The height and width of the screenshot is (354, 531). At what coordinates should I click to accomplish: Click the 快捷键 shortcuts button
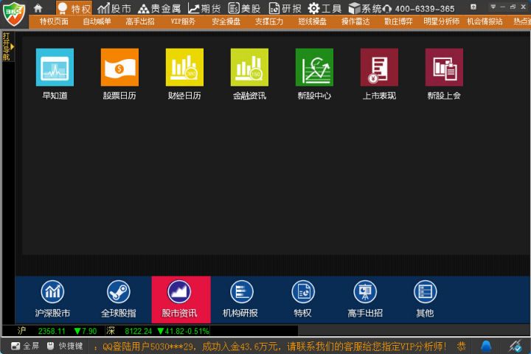coord(65,345)
